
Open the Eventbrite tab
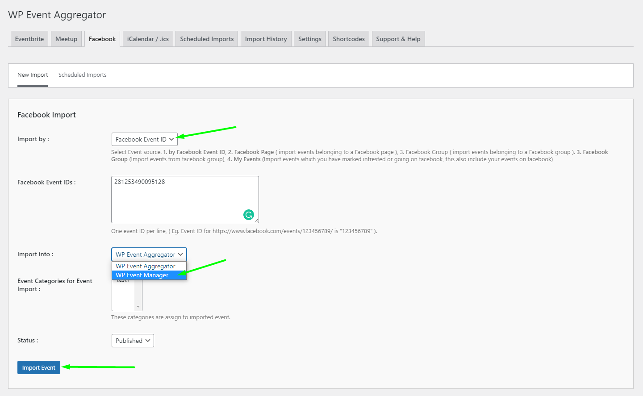29,39
